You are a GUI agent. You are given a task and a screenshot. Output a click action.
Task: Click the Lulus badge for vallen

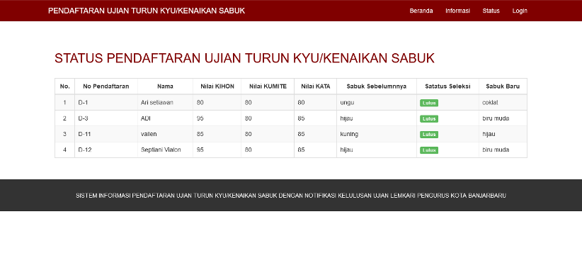[429, 135]
